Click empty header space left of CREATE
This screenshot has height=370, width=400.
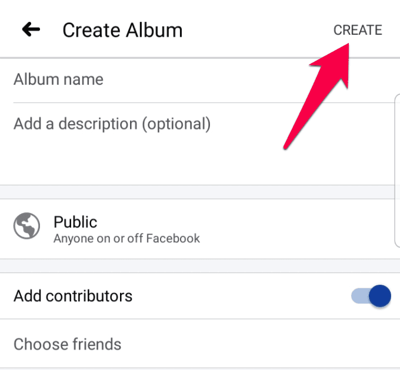[x=259, y=30]
